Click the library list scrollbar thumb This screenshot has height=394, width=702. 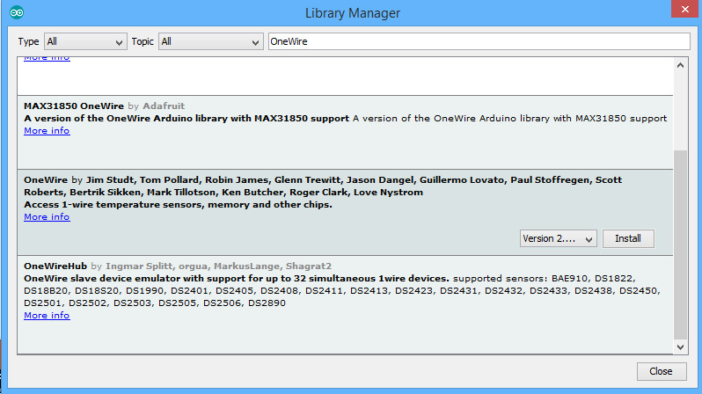(681, 244)
